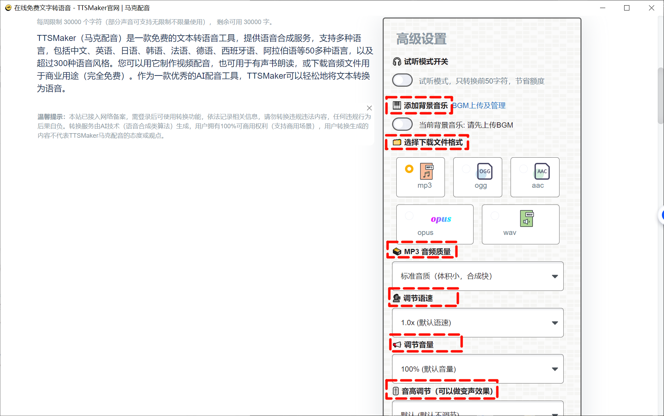The height and width of the screenshot is (416, 664).
Task: Click the icon beside MP3 音频质量
Action: click(x=397, y=252)
